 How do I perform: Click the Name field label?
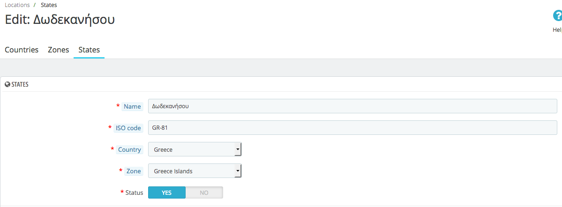[132, 106]
